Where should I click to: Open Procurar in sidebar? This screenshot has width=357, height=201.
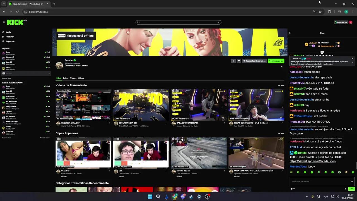[x=10, y=37]
